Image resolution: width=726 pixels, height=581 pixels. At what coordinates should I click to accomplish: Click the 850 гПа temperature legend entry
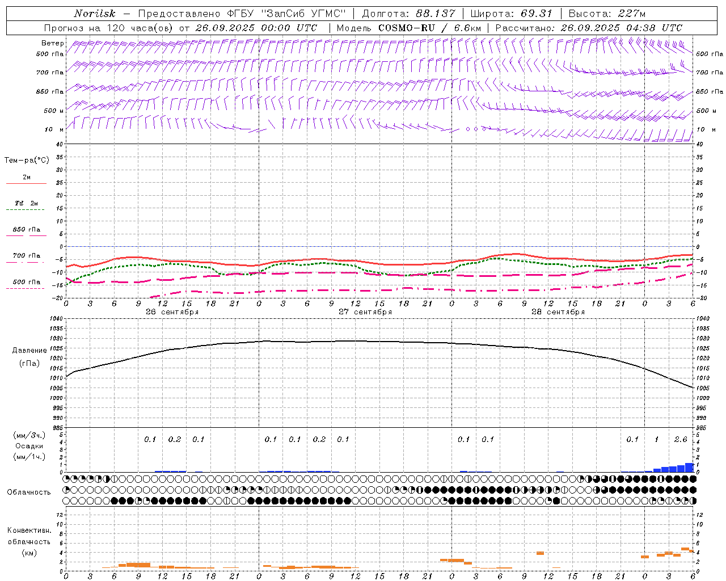point(26,230)
